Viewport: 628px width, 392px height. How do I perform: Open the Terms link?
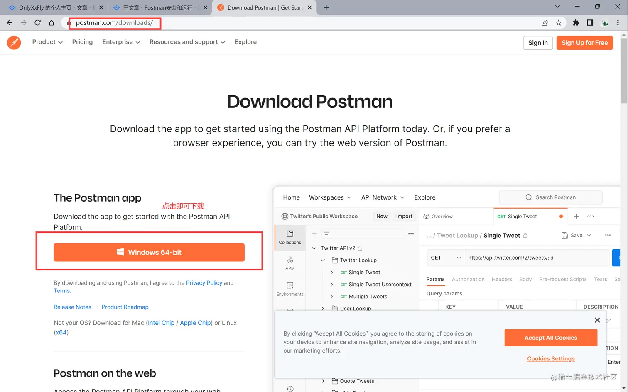pos(62,291)
